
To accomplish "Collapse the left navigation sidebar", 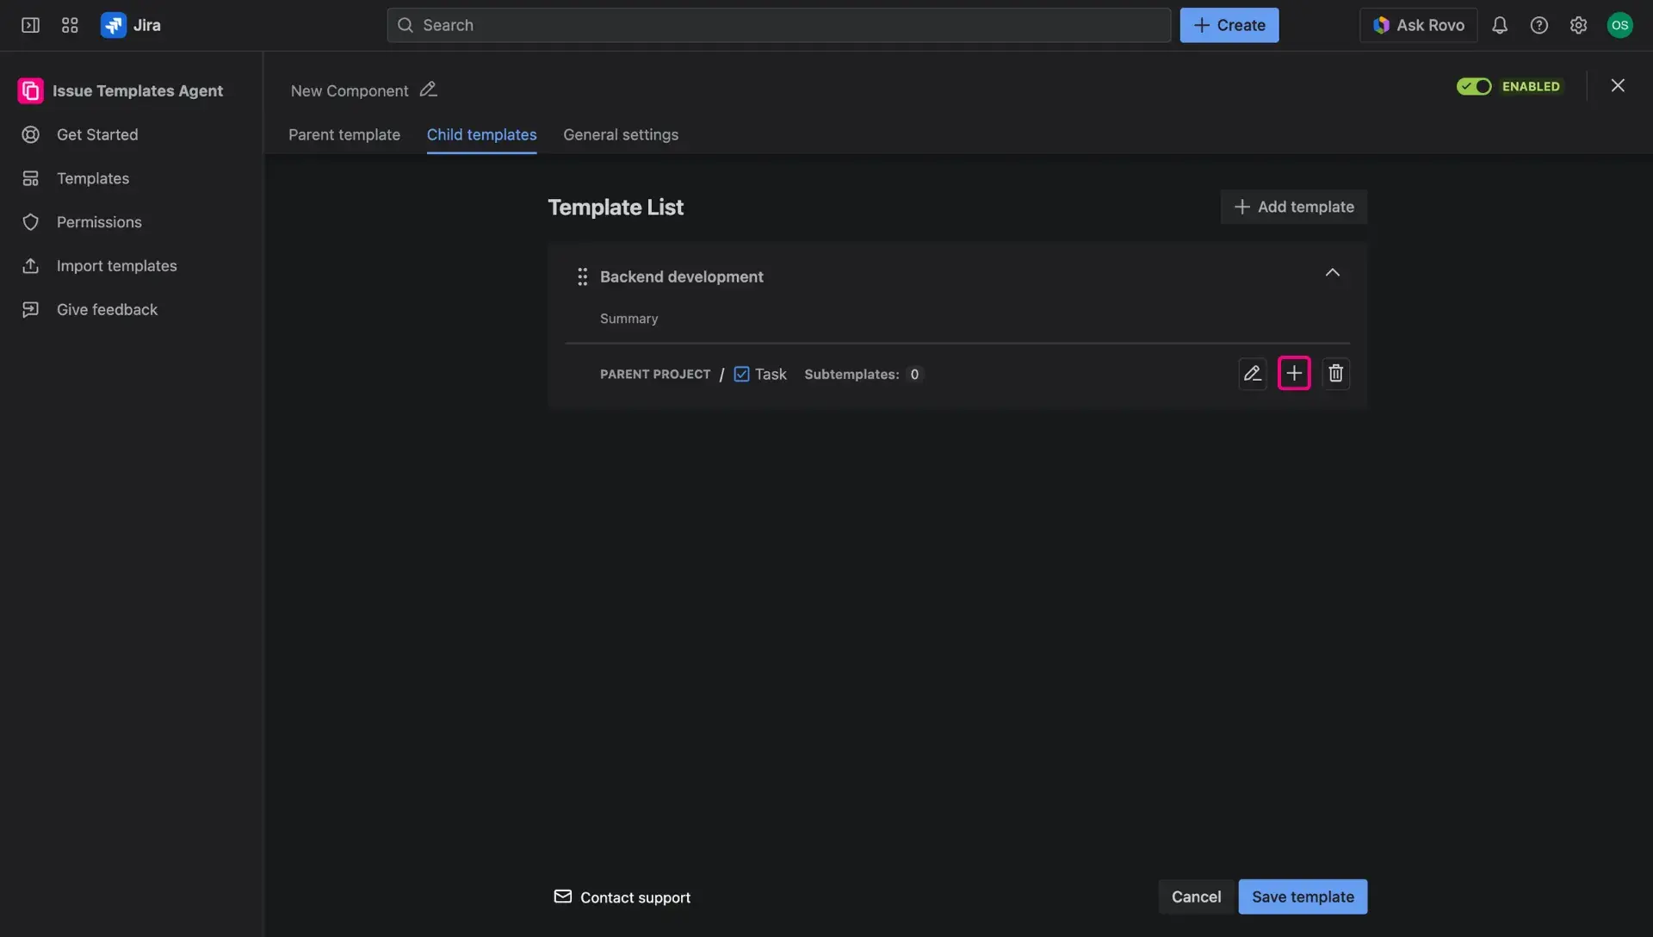I will pos(29,25).
